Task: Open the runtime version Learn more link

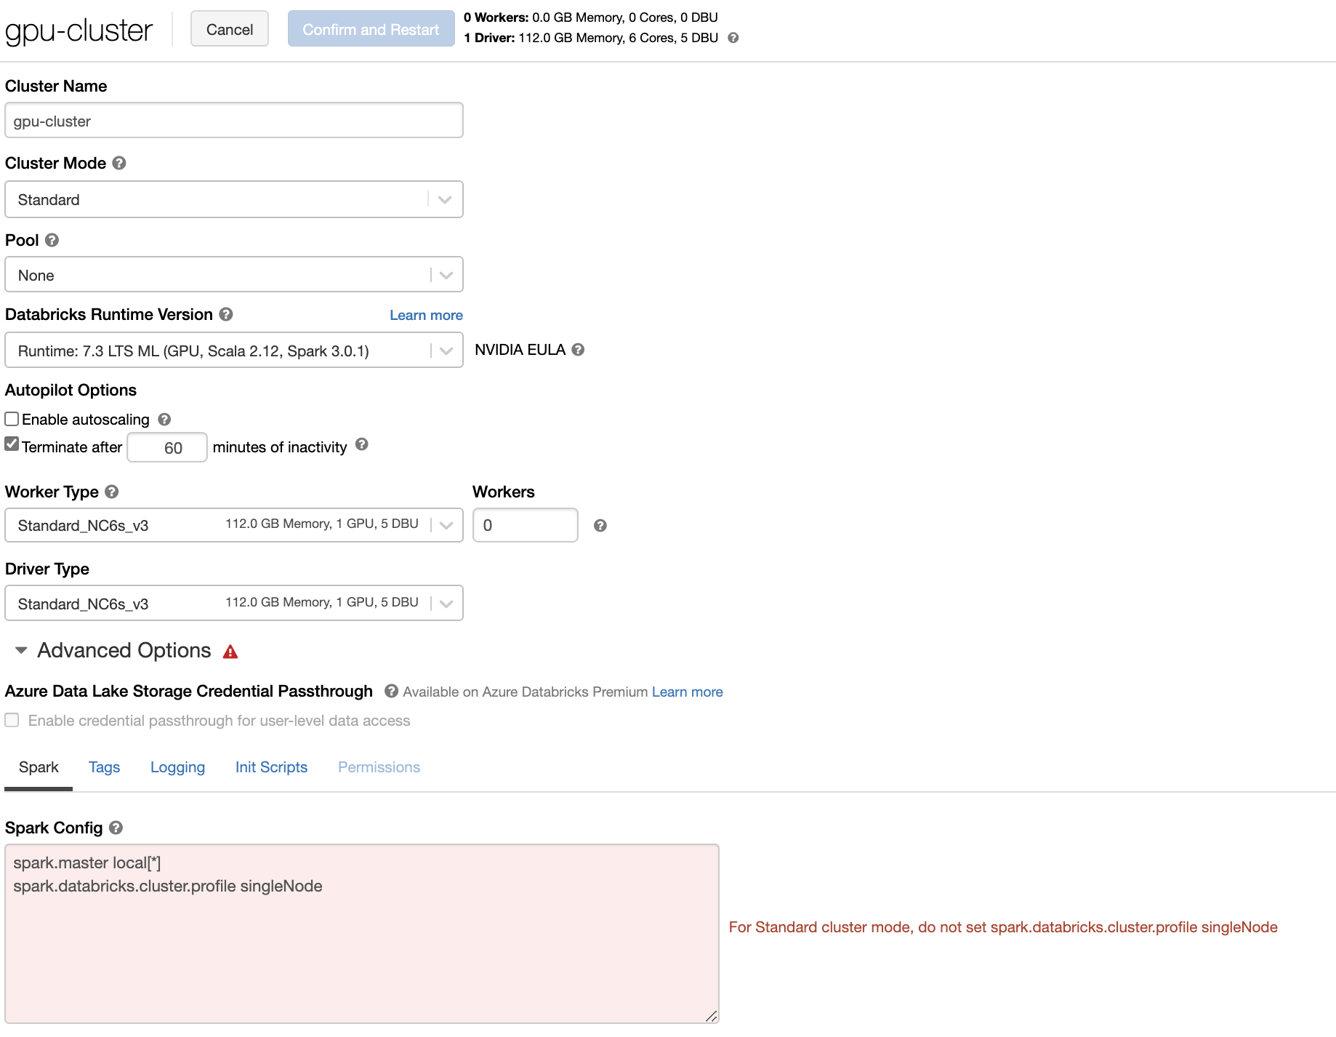Action: click(x=425, y=314)
